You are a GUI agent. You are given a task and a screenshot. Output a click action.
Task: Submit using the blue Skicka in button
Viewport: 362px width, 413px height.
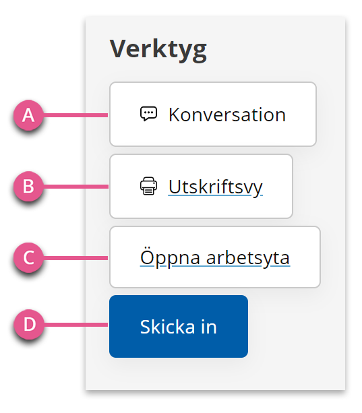(179, 326)
